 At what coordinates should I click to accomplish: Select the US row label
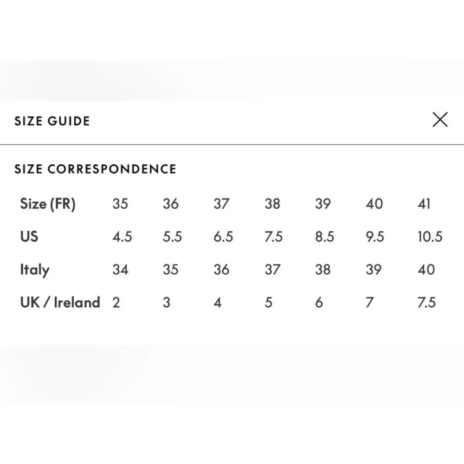[x=29, y=237]
